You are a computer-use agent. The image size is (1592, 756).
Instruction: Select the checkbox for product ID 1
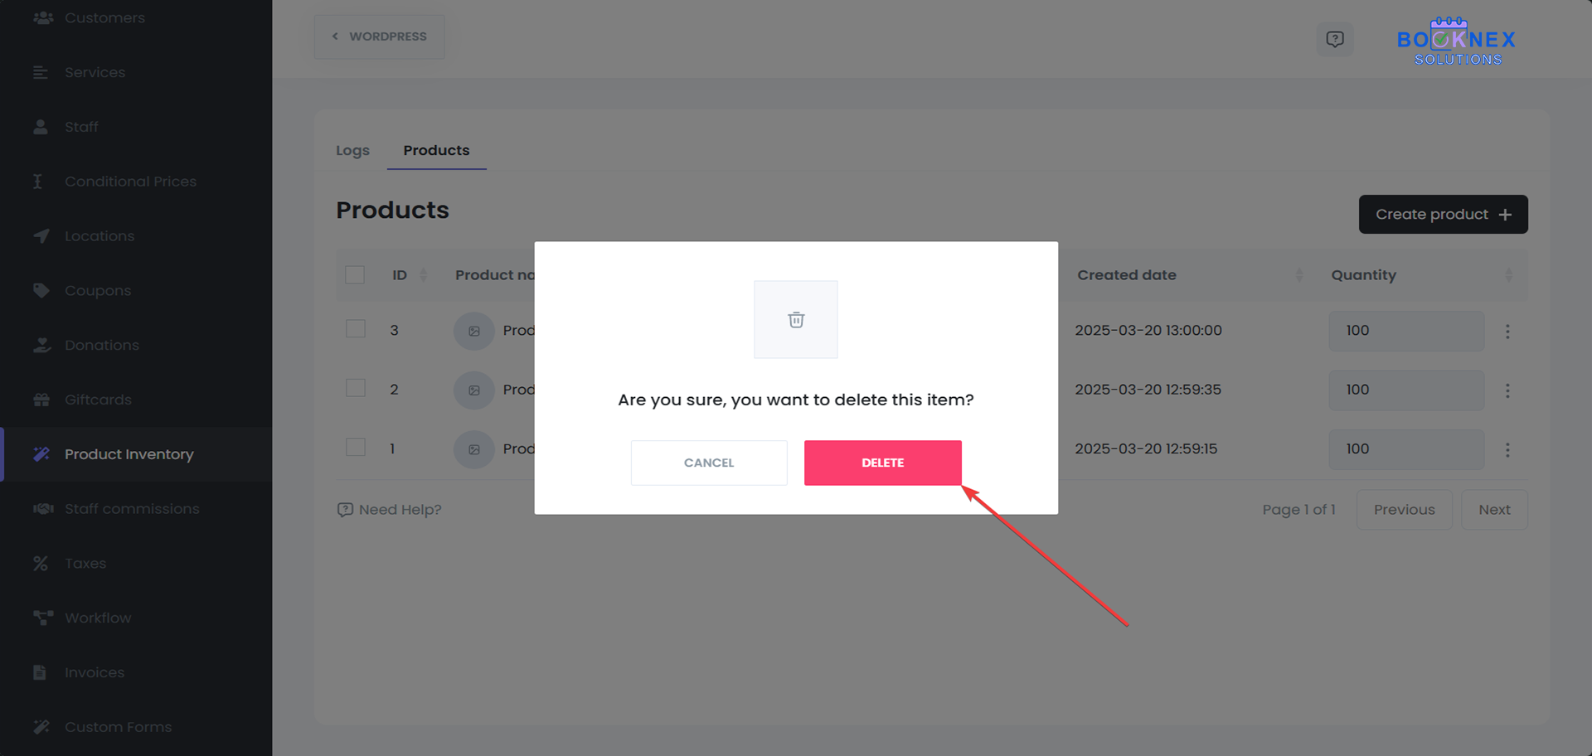[356, 448]
